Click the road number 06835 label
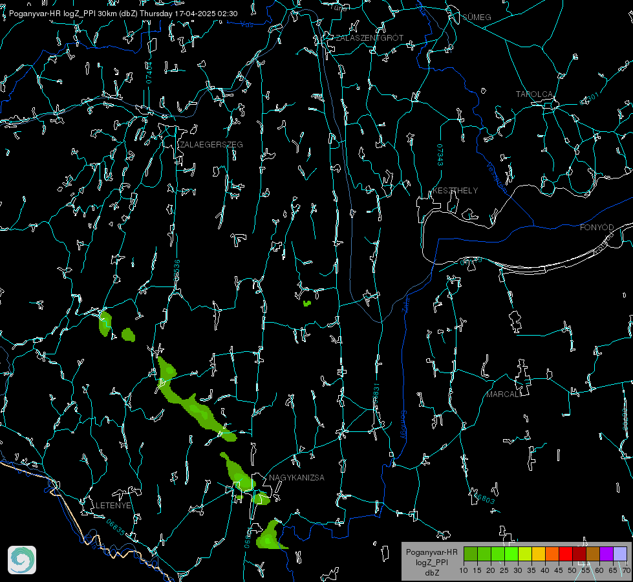633x582 pixels. [x=116, y=527]
